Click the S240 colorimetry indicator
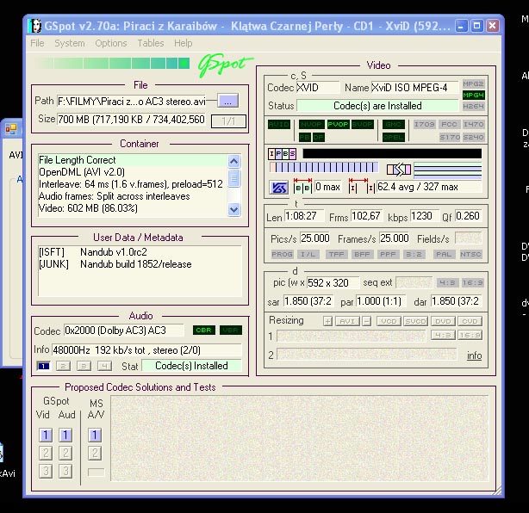This screenshot has width=529, height=513. coord(473,137)
